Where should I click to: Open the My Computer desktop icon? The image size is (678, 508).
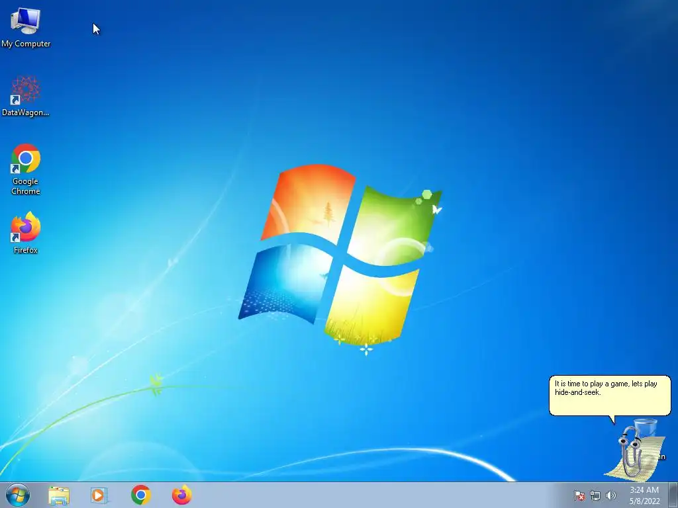click(26, 27)
